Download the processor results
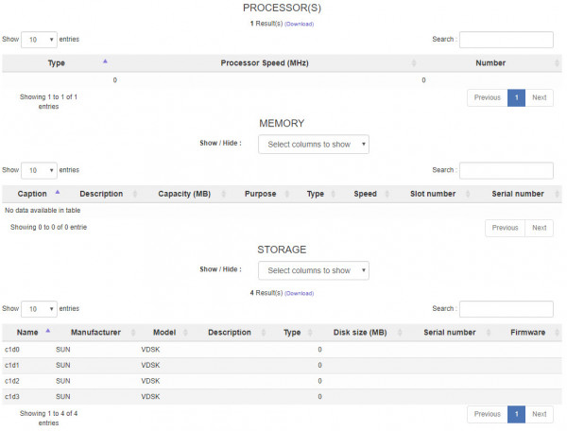Image resolution: width=567 pixels, height=431 pixels. click(299, 24)
